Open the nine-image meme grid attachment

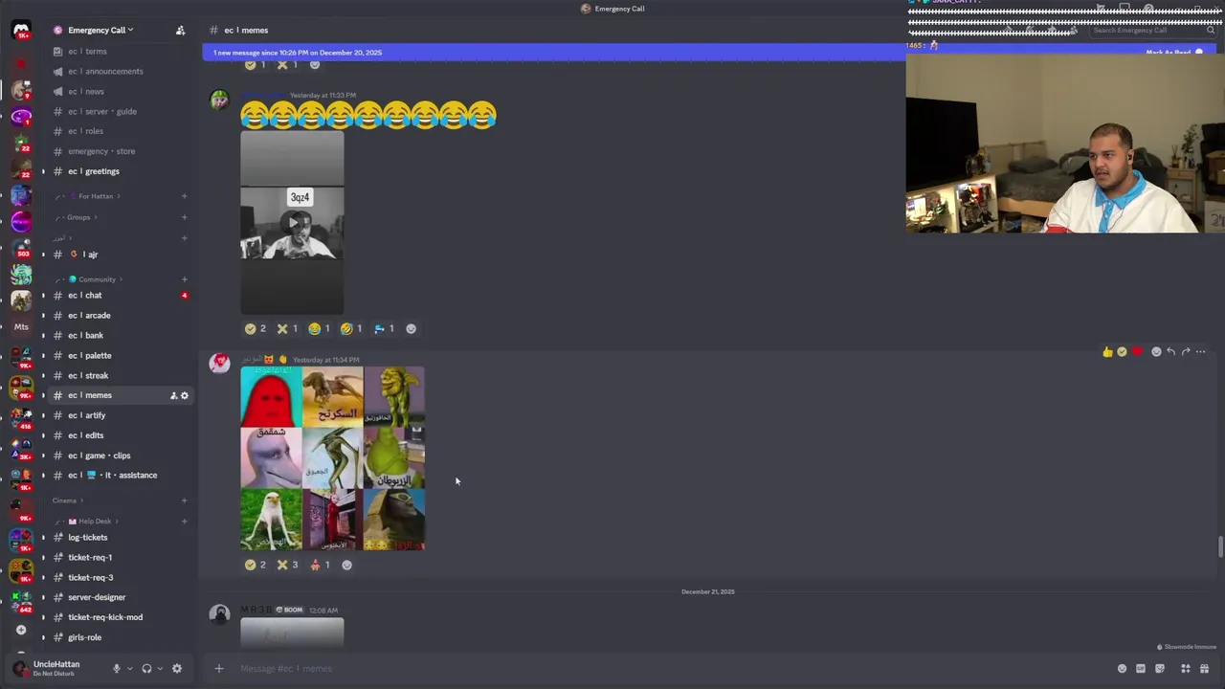coord(332,458)
